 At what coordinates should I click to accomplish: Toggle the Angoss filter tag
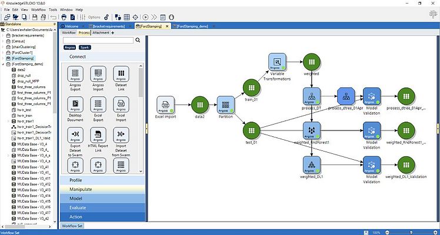69,48
